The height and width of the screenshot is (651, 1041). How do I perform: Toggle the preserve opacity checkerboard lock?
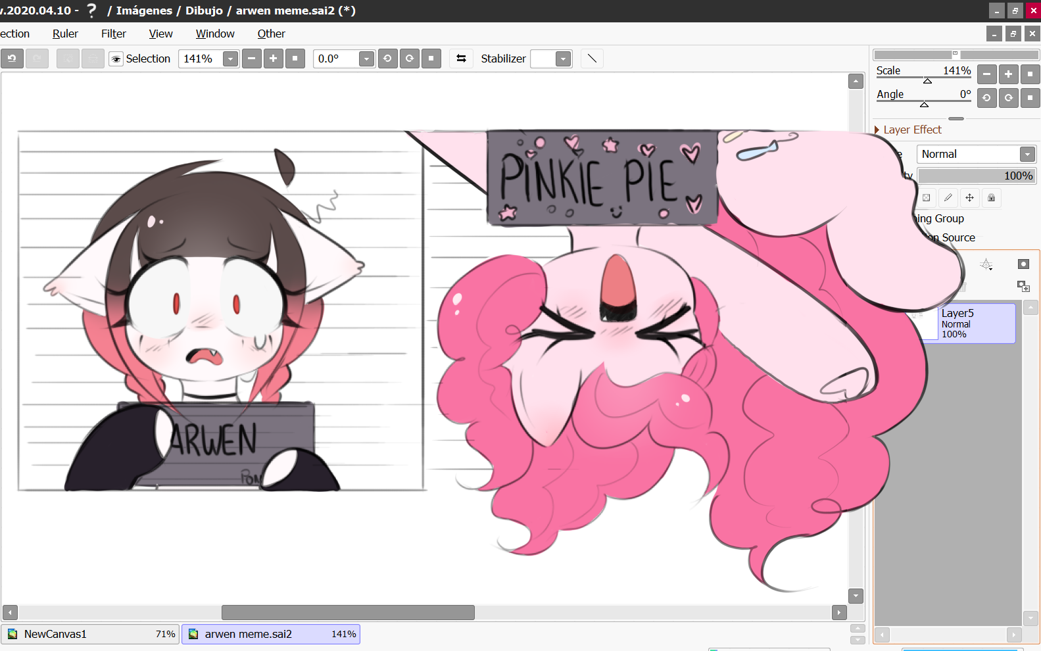(926, 197)
